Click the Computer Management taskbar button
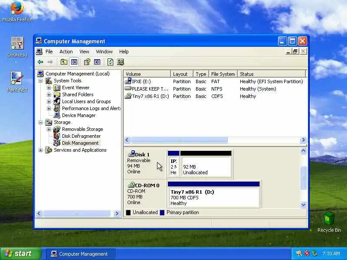This screenshot has height=260, width=347. pyautogui.click(x=80, y=254)
